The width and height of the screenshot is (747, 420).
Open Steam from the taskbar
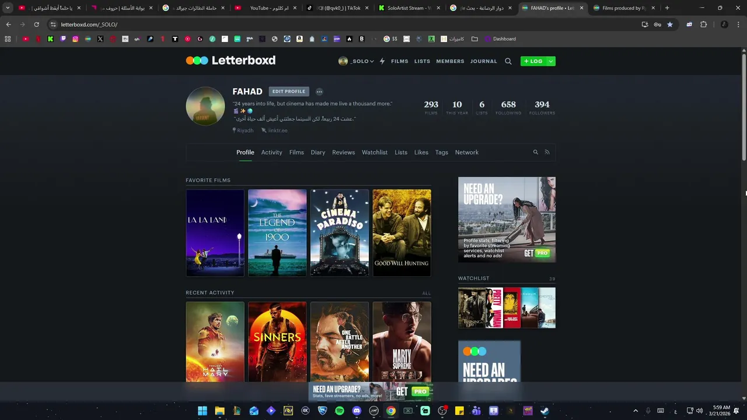click(544, 411)
